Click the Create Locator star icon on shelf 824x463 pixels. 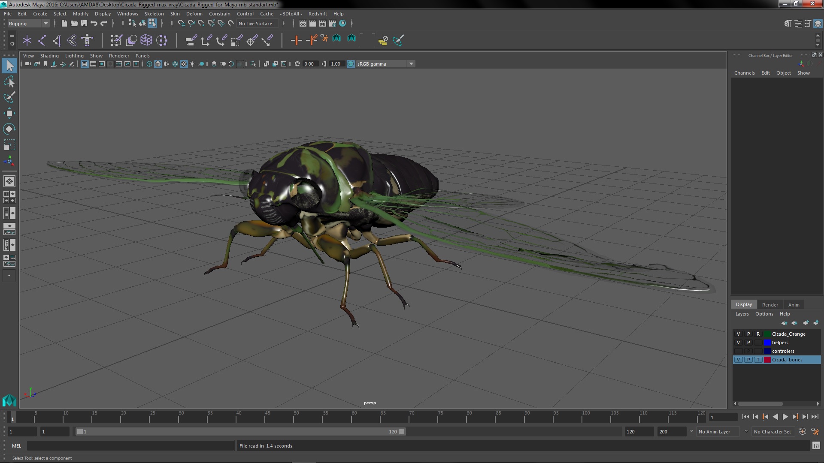(27, 41)
